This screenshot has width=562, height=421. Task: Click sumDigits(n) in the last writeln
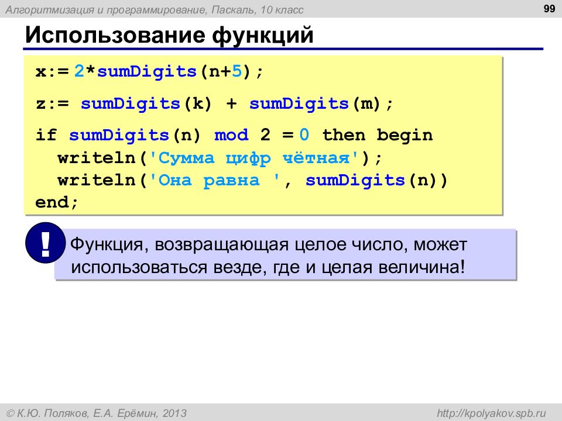tap(376, 180)
